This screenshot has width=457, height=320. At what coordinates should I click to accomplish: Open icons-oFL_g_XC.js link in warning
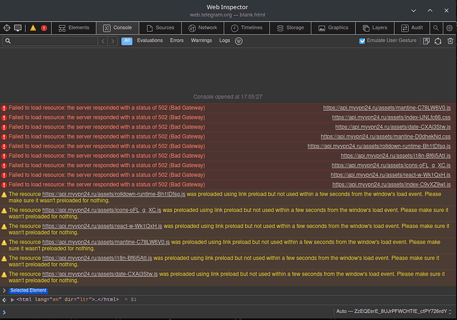click(x=101, y=210)
